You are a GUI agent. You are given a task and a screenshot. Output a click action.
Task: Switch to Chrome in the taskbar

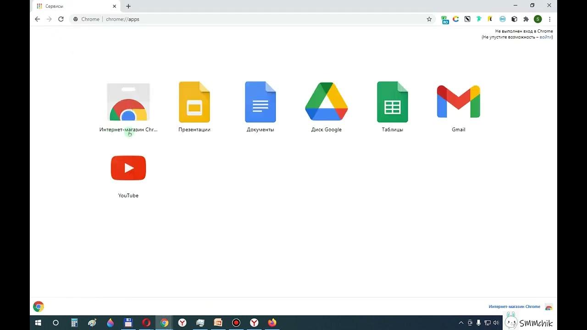tap(164, 323)
